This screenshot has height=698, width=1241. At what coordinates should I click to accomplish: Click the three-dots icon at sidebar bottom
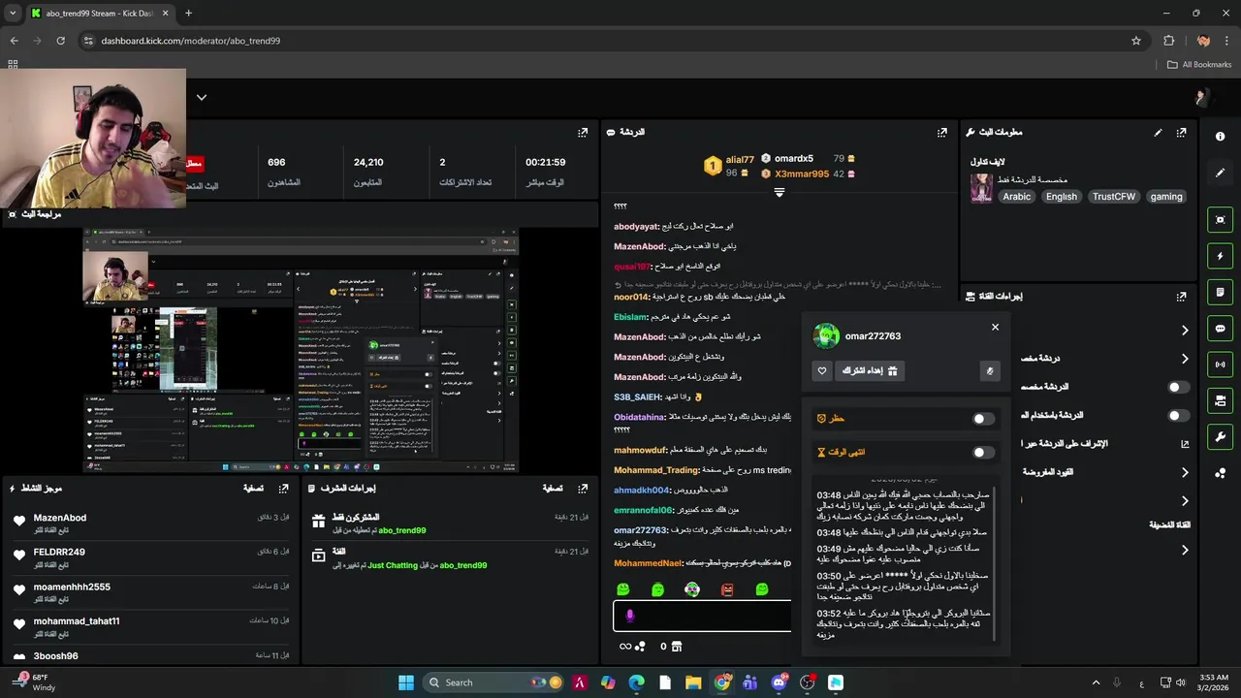coord(1220,473)
